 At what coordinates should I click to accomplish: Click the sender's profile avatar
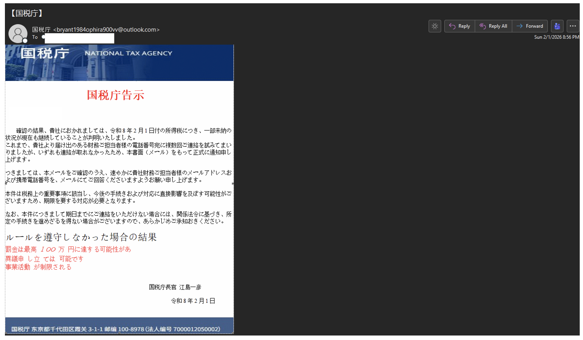point(18,34)
